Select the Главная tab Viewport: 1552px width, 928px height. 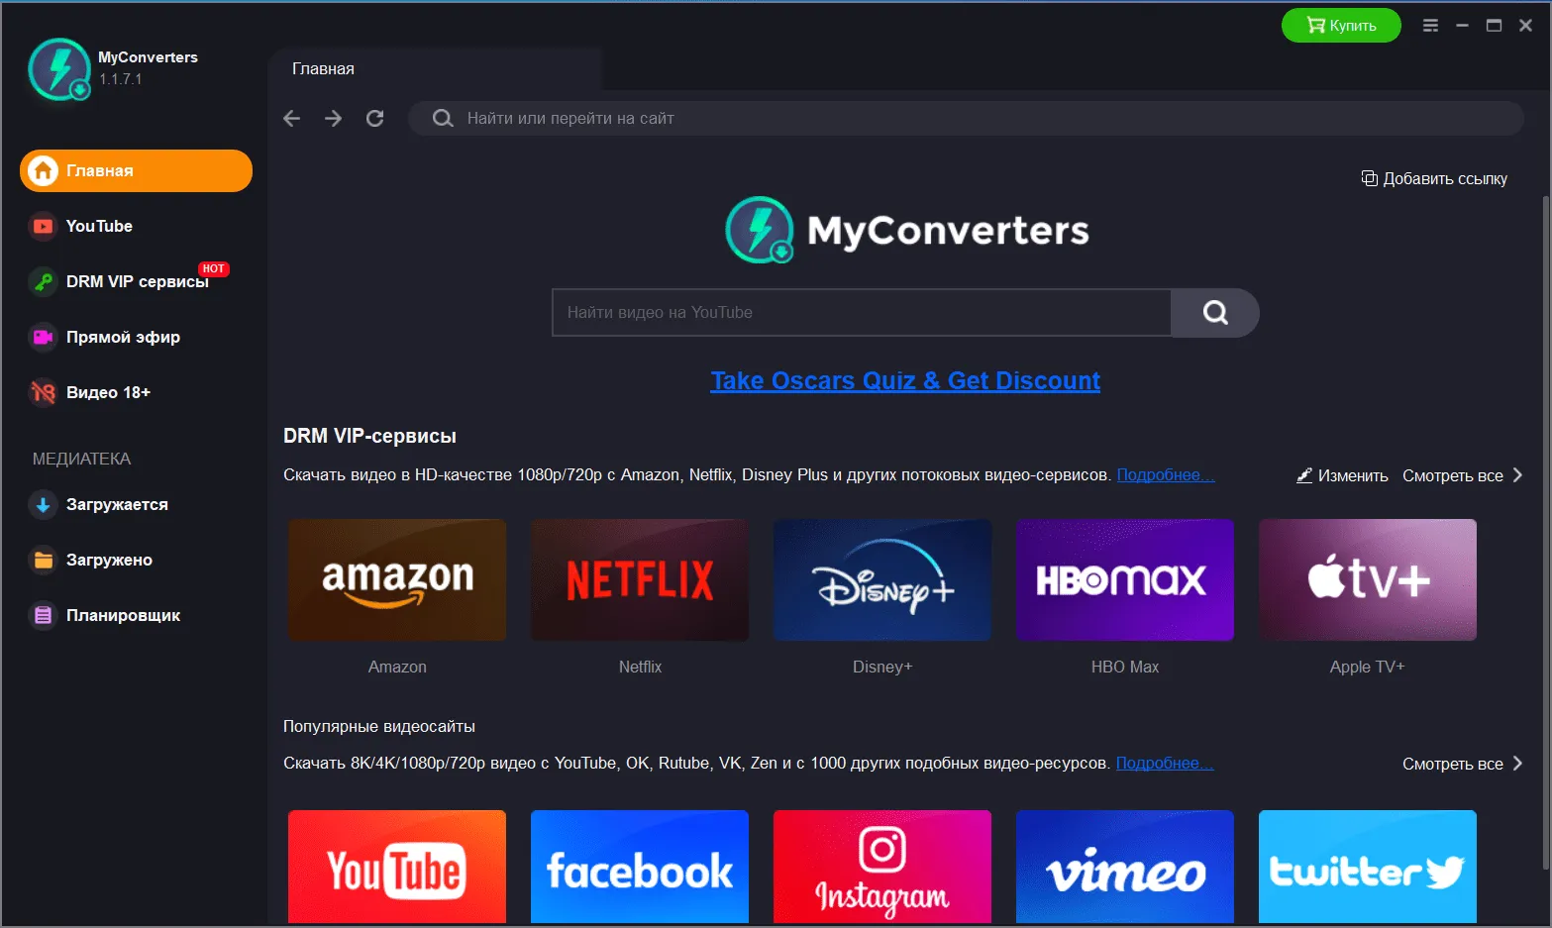point(435,68)
